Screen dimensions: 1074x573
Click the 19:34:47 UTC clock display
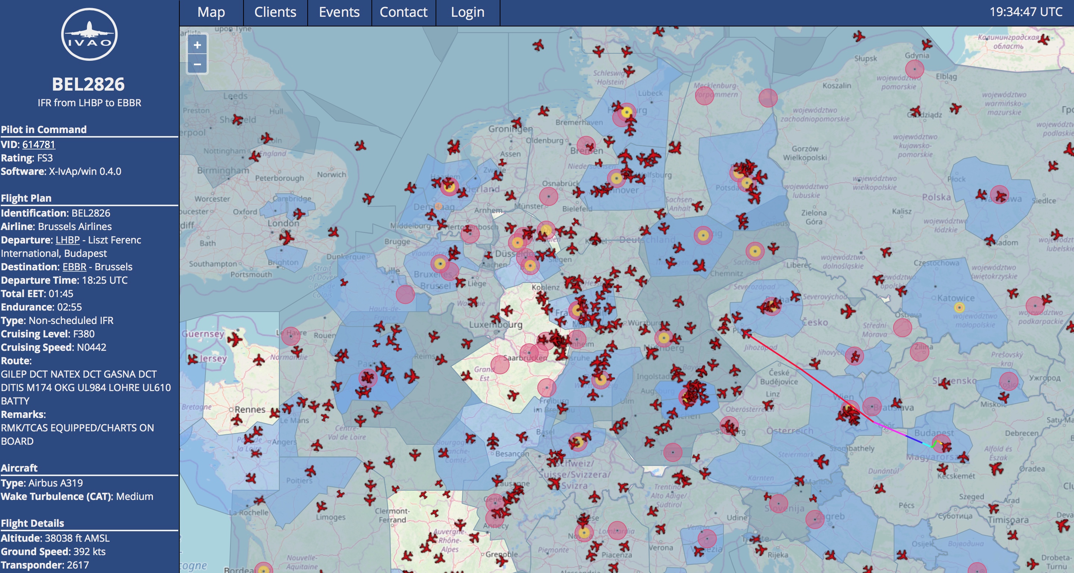click(x=1026, y=12)
